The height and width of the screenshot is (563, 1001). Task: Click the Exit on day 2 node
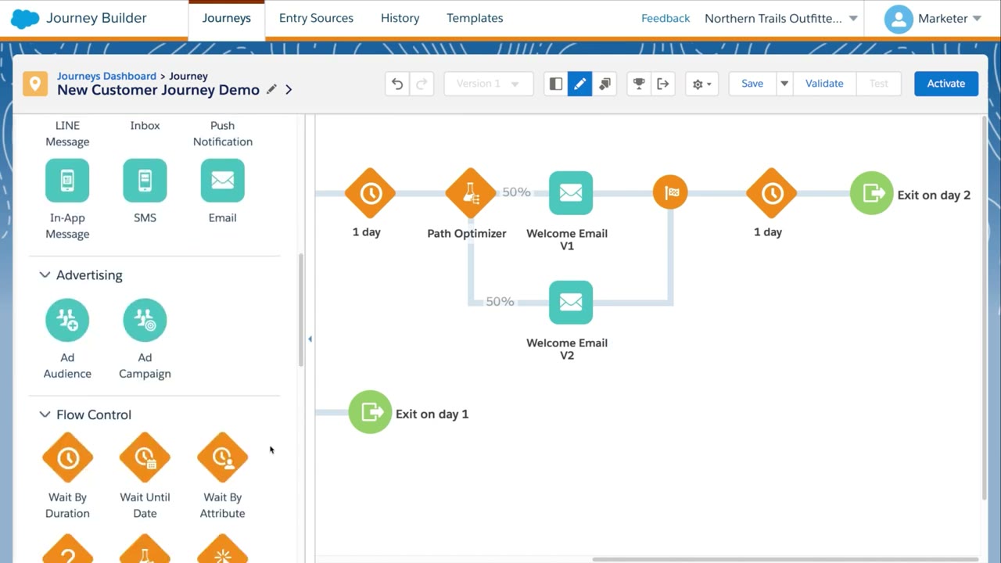click(871, 193)
